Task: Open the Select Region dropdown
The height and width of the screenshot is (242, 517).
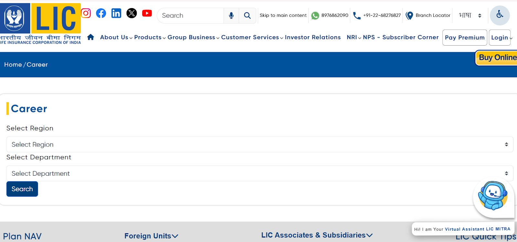Action: click(260, 144)
